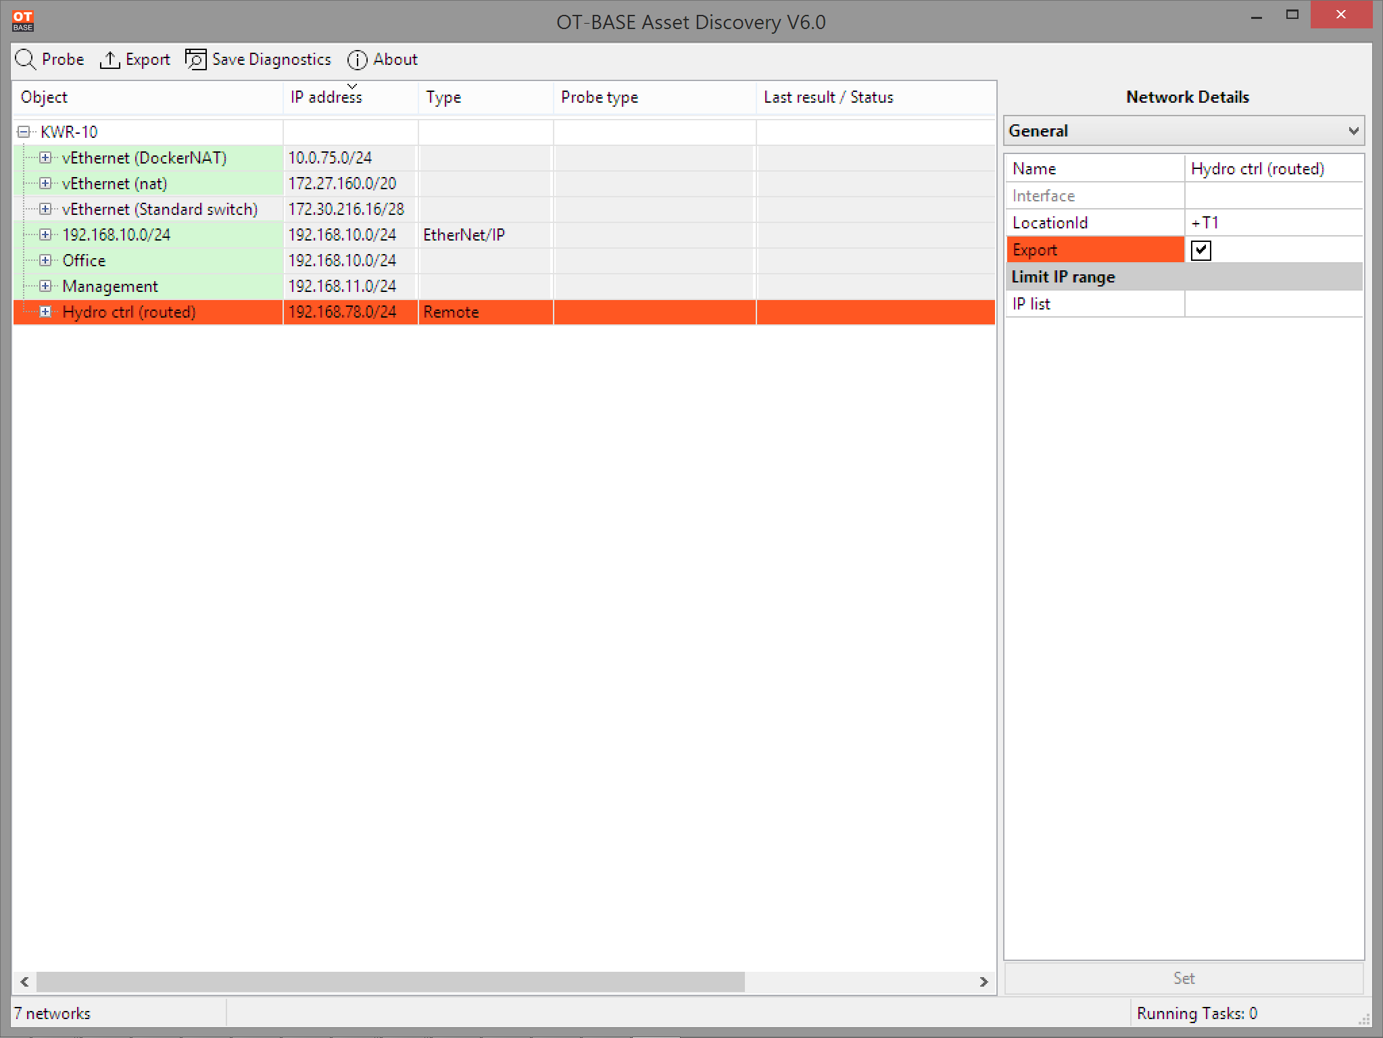Click the Set button
Screen dimensions: 1383x1038
tap(1184, 978)
